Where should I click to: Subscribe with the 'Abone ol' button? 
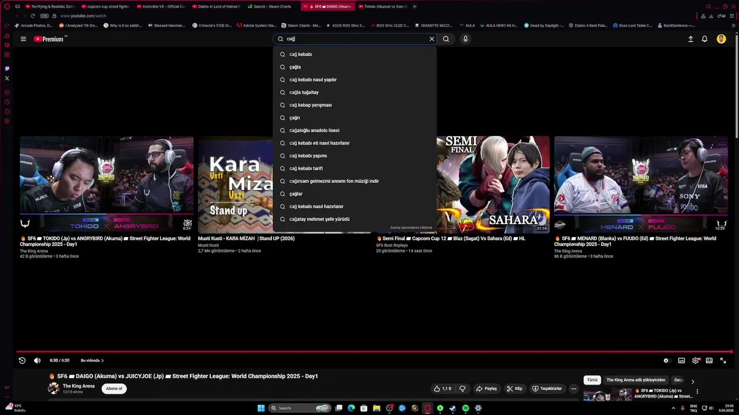114,388
